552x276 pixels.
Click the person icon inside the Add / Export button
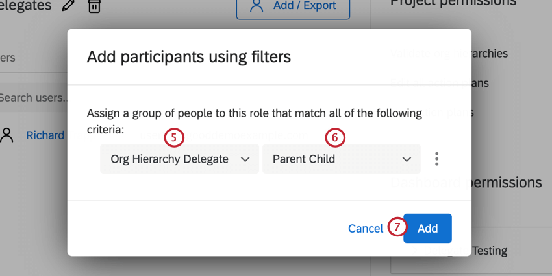(257, 6)
